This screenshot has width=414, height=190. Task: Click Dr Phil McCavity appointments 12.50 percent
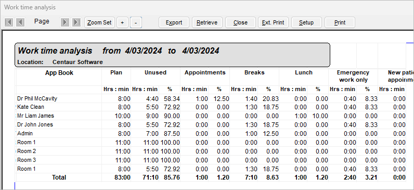click(x=221, y=99)
